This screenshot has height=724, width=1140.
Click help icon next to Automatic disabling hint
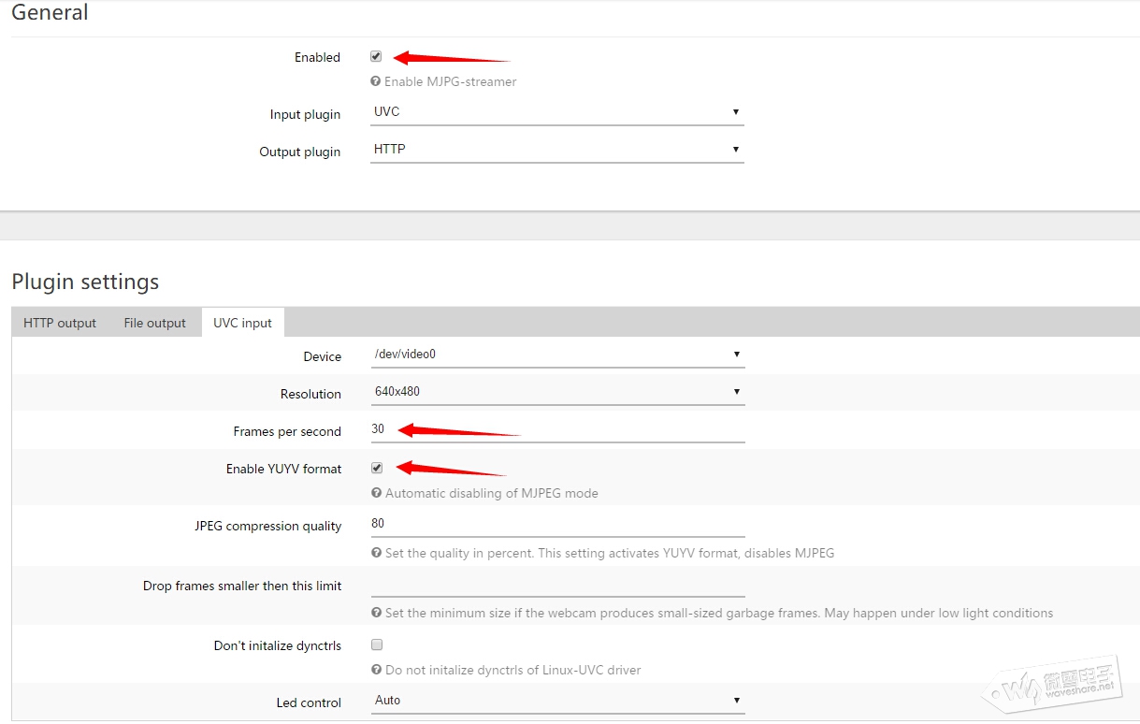click(x=377, y=493)
